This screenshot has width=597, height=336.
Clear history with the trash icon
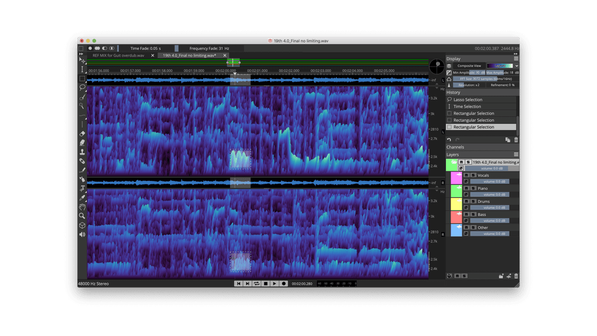click(x=516, y=139)
